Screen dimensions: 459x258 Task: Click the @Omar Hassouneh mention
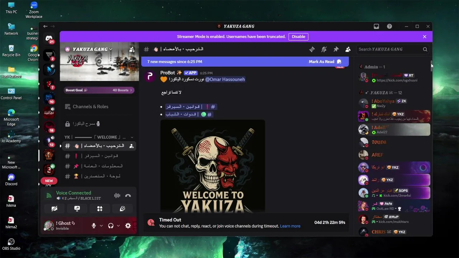(x=225, y=80)
